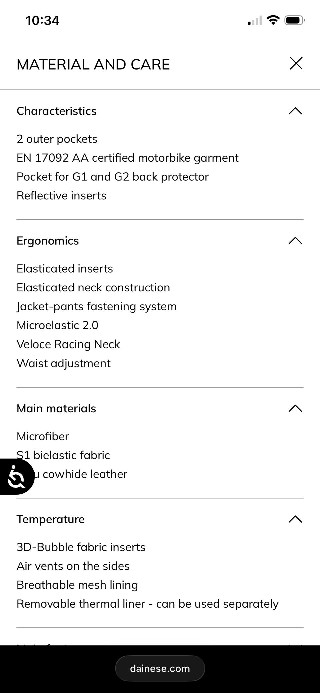Collapse Ergonomics using its chevron arrow

coord(295,241)
